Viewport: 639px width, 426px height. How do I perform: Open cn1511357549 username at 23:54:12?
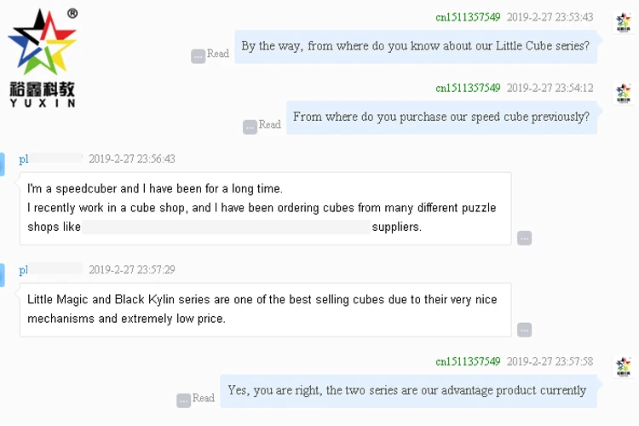coord(468,88)
